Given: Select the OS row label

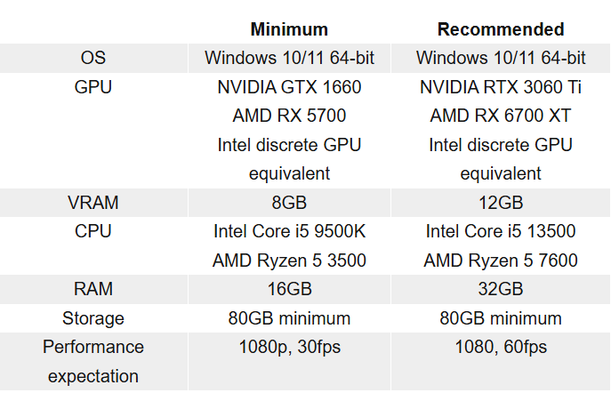Looking at the screenshot, I should click(92, 58).
